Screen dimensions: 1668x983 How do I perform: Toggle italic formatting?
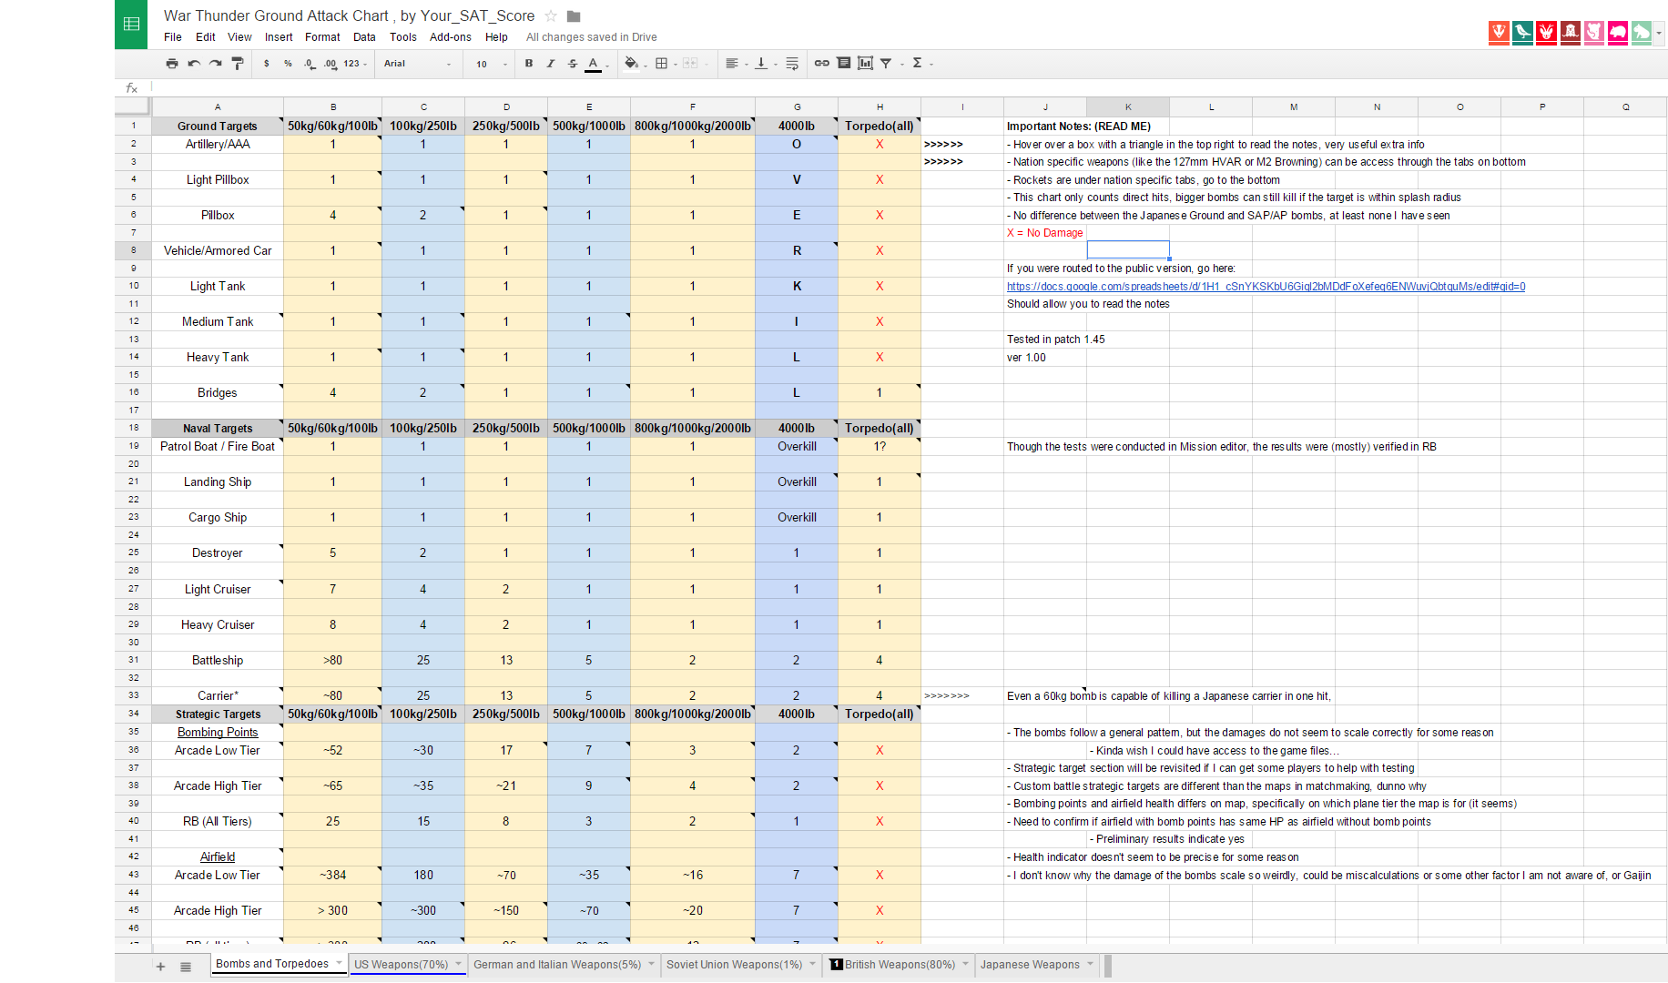[551, 64]
